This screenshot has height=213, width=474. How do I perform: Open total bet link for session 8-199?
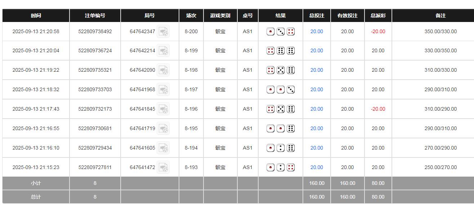(317, 51)
